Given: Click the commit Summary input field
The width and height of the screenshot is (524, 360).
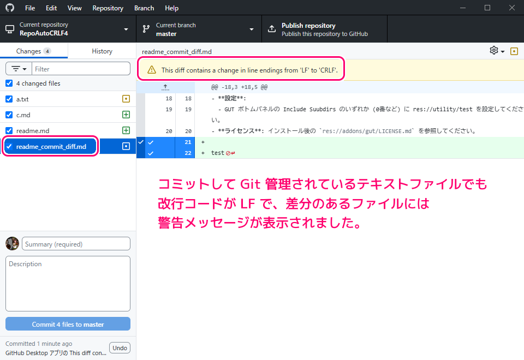Looking at the screenshot, I should (x=76, y=244).
